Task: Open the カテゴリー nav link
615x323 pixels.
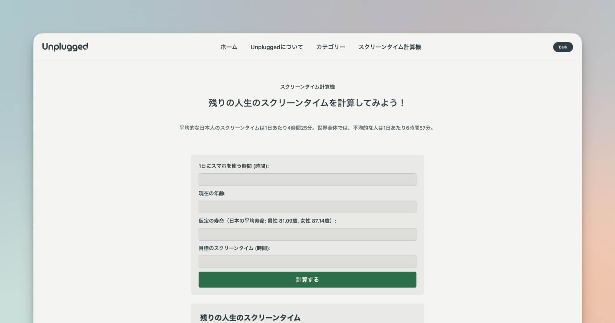Action: [x=331, y=47]
